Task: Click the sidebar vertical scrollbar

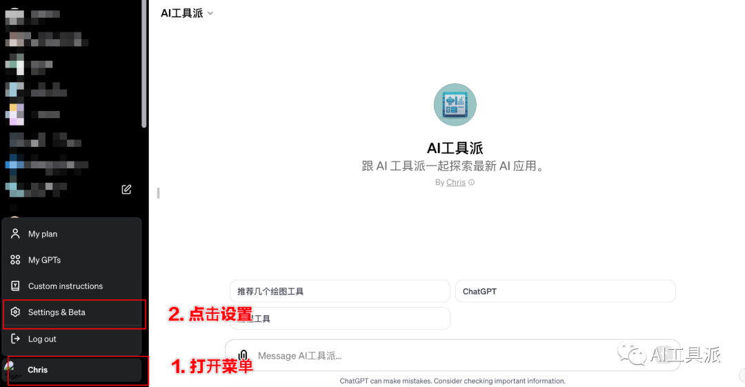Action: (x=144, y=64)
